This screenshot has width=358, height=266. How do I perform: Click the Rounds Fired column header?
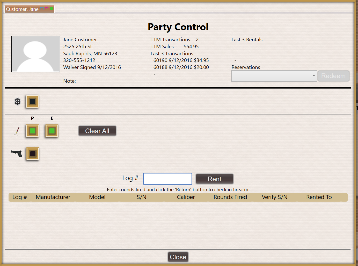tap(230, 197)
